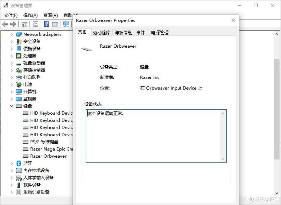Click the 电池 battery icon
Screen dimensions: 281x205
(x=19, y=84)
